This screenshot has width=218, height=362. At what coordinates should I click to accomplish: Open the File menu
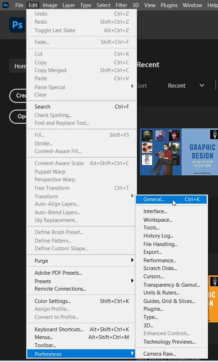pyautogui.click(x=19, y=5)
